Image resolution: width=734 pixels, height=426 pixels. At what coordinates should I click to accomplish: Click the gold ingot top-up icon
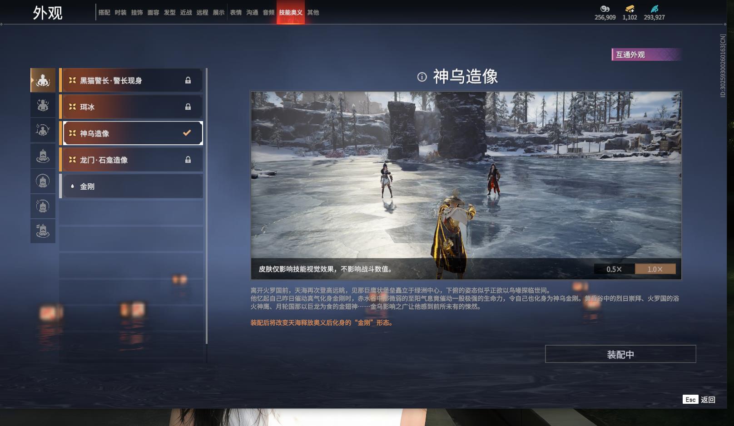coord(630,9)
